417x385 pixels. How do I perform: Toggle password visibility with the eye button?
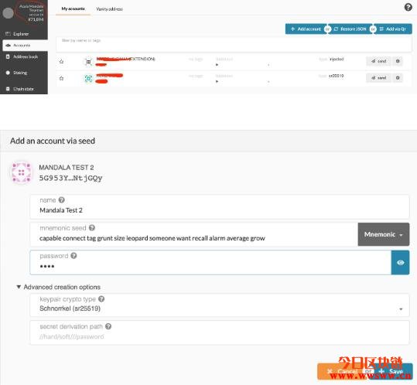[400, 263]
